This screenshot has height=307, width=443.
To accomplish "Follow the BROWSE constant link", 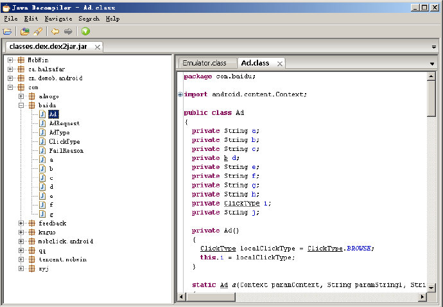I will click(358, 248).
